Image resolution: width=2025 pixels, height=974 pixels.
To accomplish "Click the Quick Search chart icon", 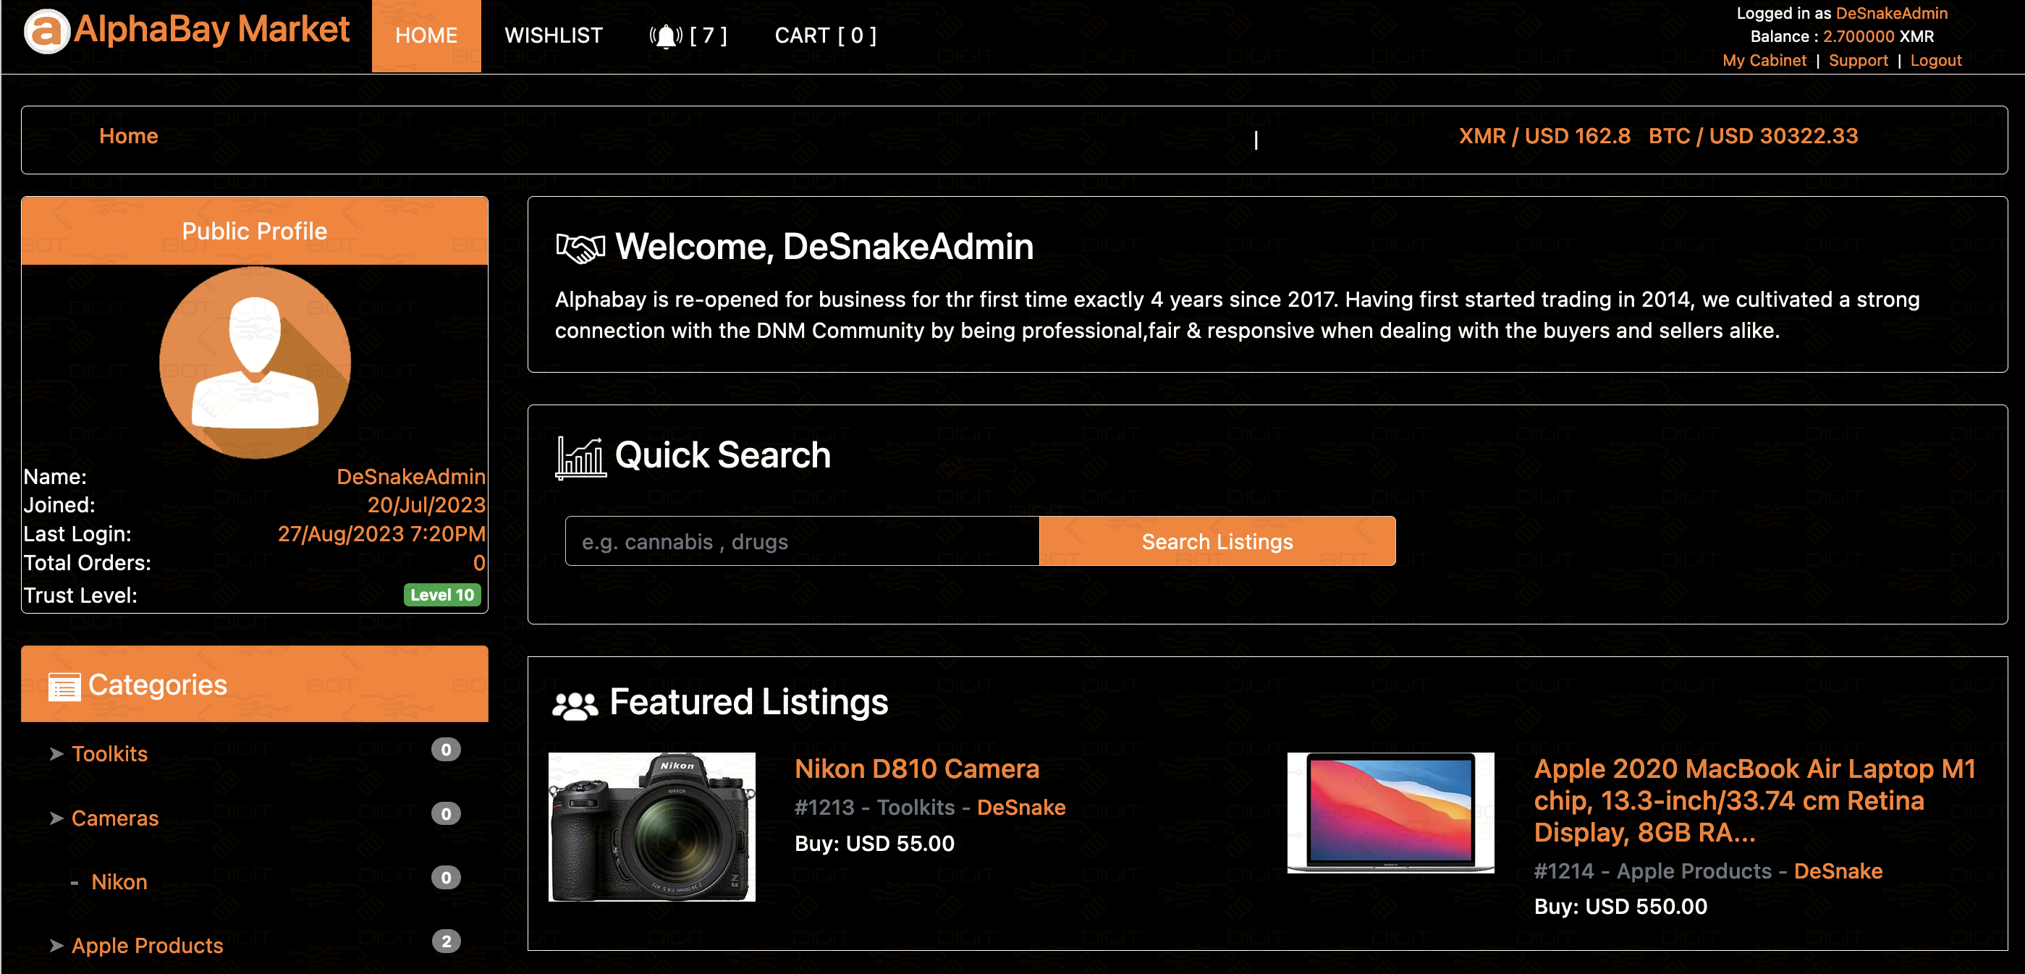I will tap(580, 457).
